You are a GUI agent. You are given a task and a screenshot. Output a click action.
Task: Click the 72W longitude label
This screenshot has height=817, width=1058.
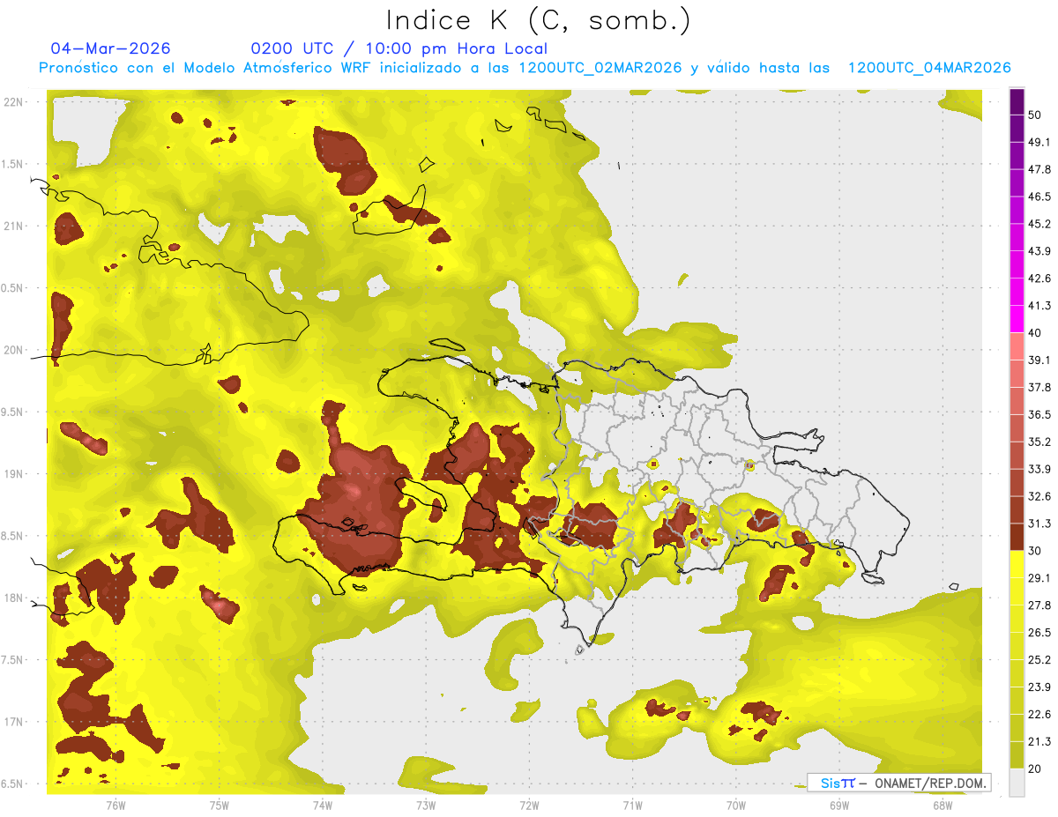(x=529, y=805)
